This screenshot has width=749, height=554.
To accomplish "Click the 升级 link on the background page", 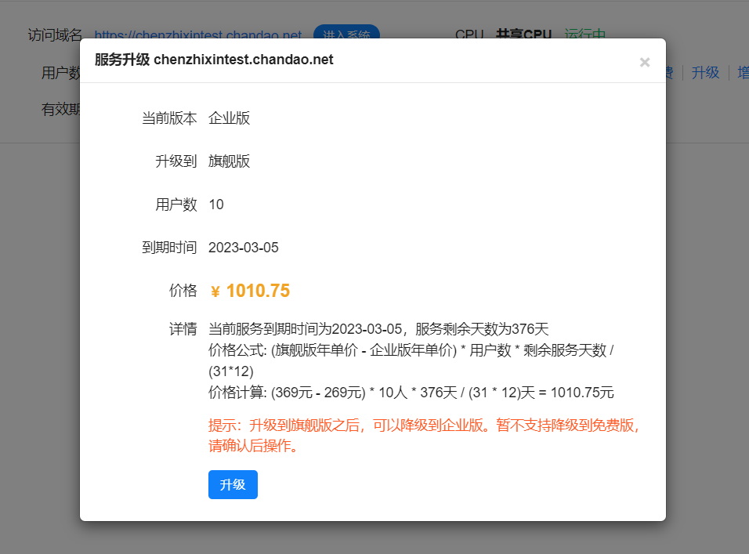I will 705,72.
